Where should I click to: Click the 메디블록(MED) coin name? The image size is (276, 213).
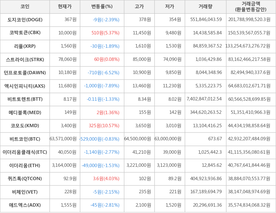pos(25,113)
